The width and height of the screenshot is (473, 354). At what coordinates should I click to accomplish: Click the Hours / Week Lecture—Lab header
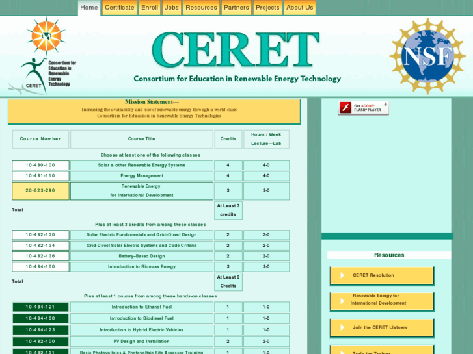point(266,139)
